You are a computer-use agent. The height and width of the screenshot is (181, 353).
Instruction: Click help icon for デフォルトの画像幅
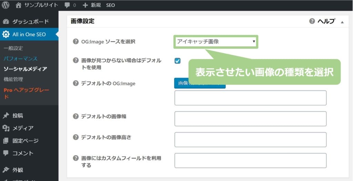76,116
